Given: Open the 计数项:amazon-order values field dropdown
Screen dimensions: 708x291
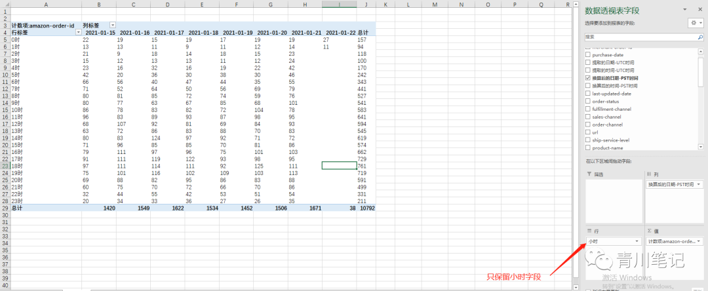Looking at the screenshot, I should tap(699, 241).
